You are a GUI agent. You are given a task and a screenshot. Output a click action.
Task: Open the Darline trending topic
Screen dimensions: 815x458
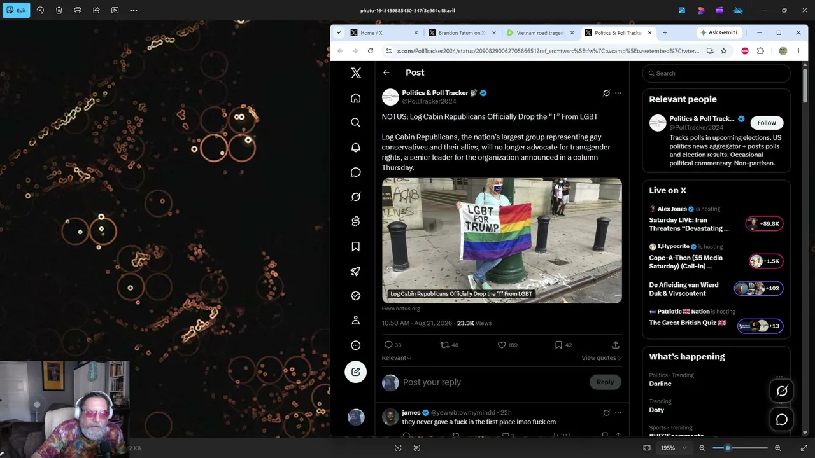click(660, 384)
